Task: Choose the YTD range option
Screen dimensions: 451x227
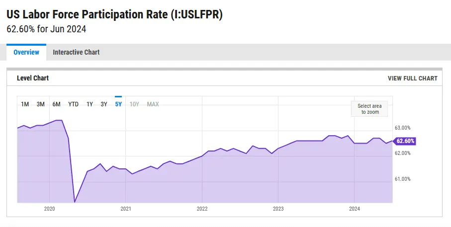Action: [x=73, y=104]
